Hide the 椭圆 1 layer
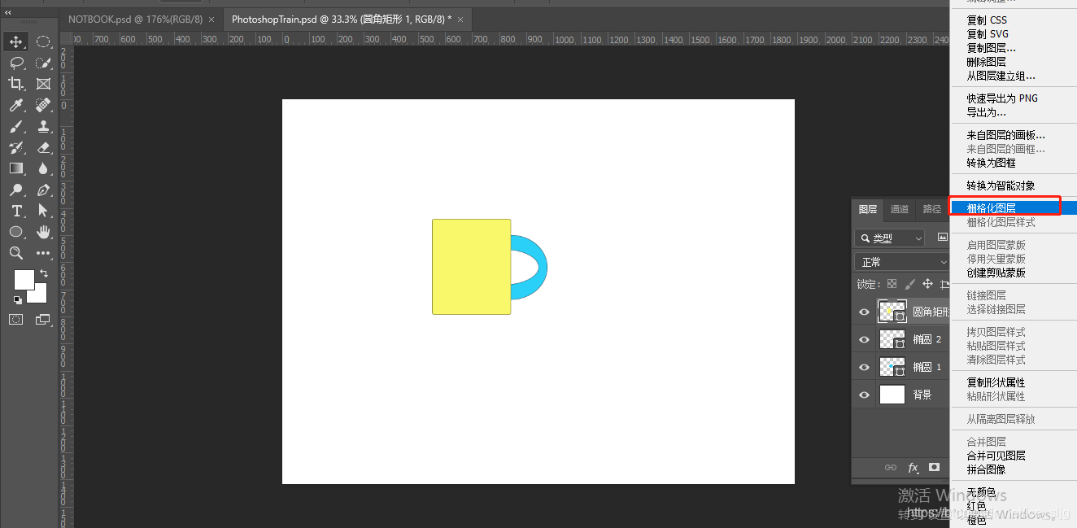The height and width of the screenshot is (528, 1077). tap(865, 368)
